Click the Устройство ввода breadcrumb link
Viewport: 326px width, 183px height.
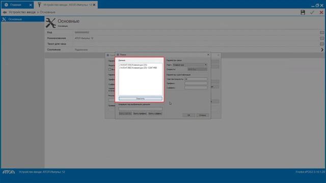pyautogui.click(x=22, y=12)
